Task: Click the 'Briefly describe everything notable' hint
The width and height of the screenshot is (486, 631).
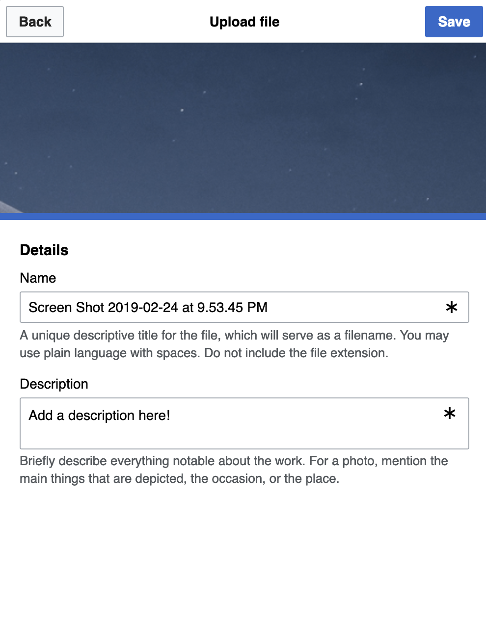Action: point(162,461)
